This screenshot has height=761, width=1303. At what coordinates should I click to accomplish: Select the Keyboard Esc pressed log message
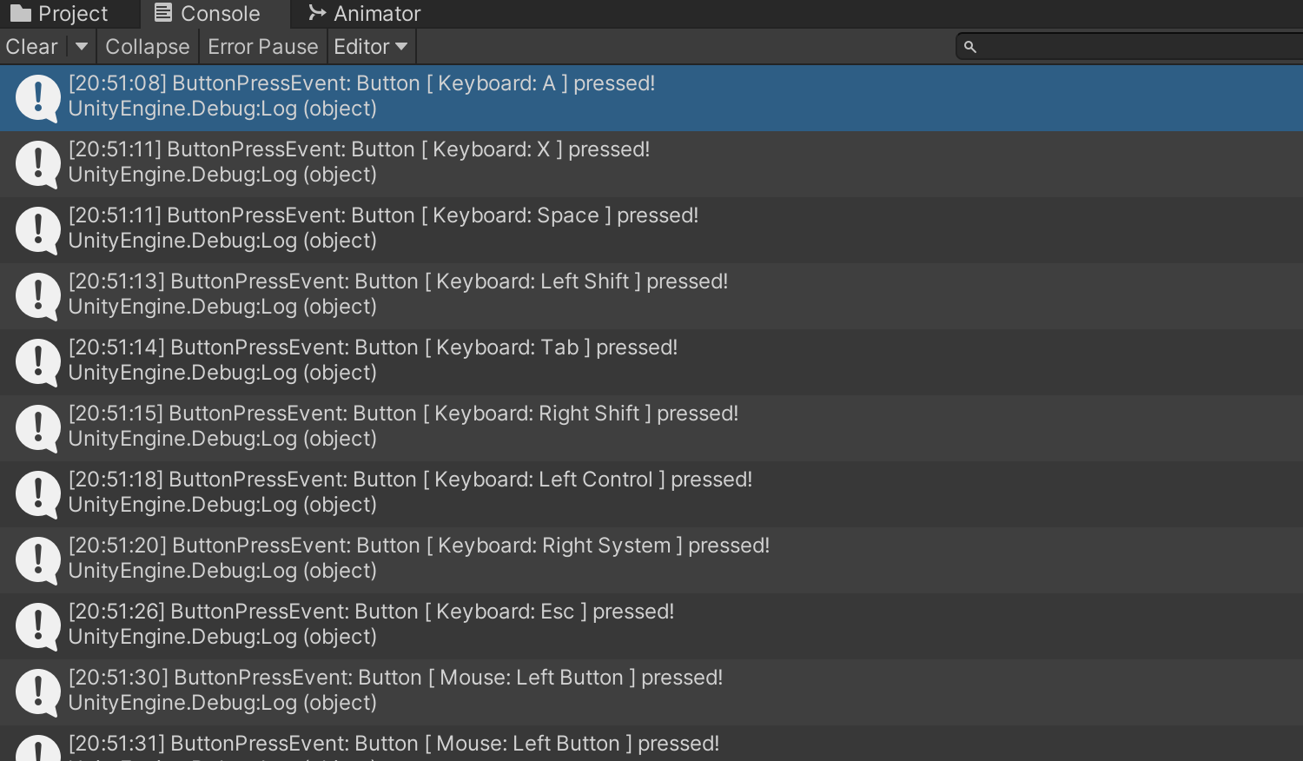point(371,624)
